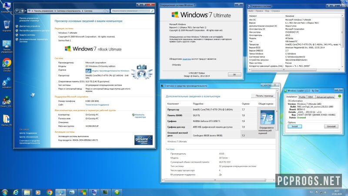Open the Диспетчер устройств sidebar link
The height and width of the screenshot is (196, 348).
(30, 26)
